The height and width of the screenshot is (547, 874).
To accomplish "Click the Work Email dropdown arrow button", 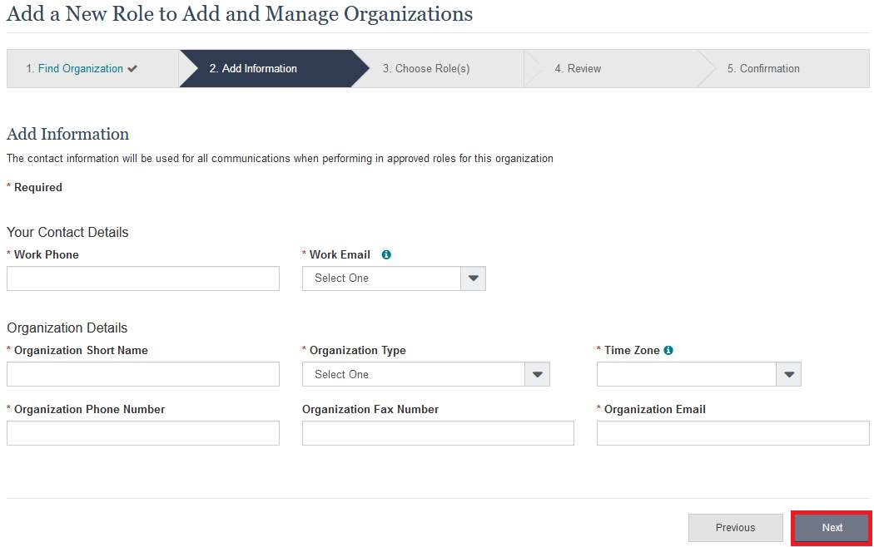I will click(473, 278).
